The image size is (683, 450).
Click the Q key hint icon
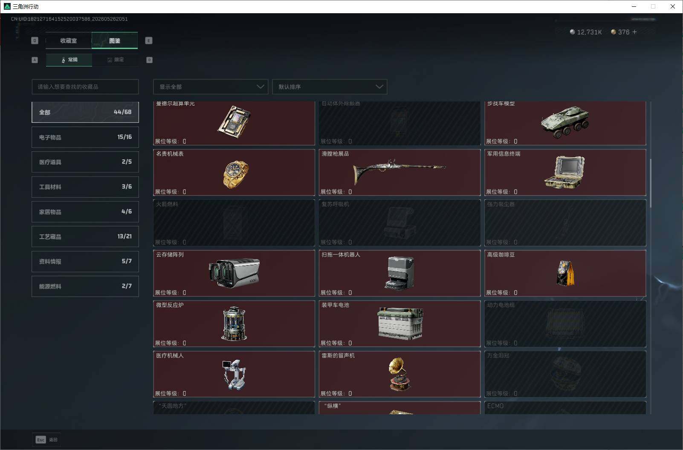[35, 40]
